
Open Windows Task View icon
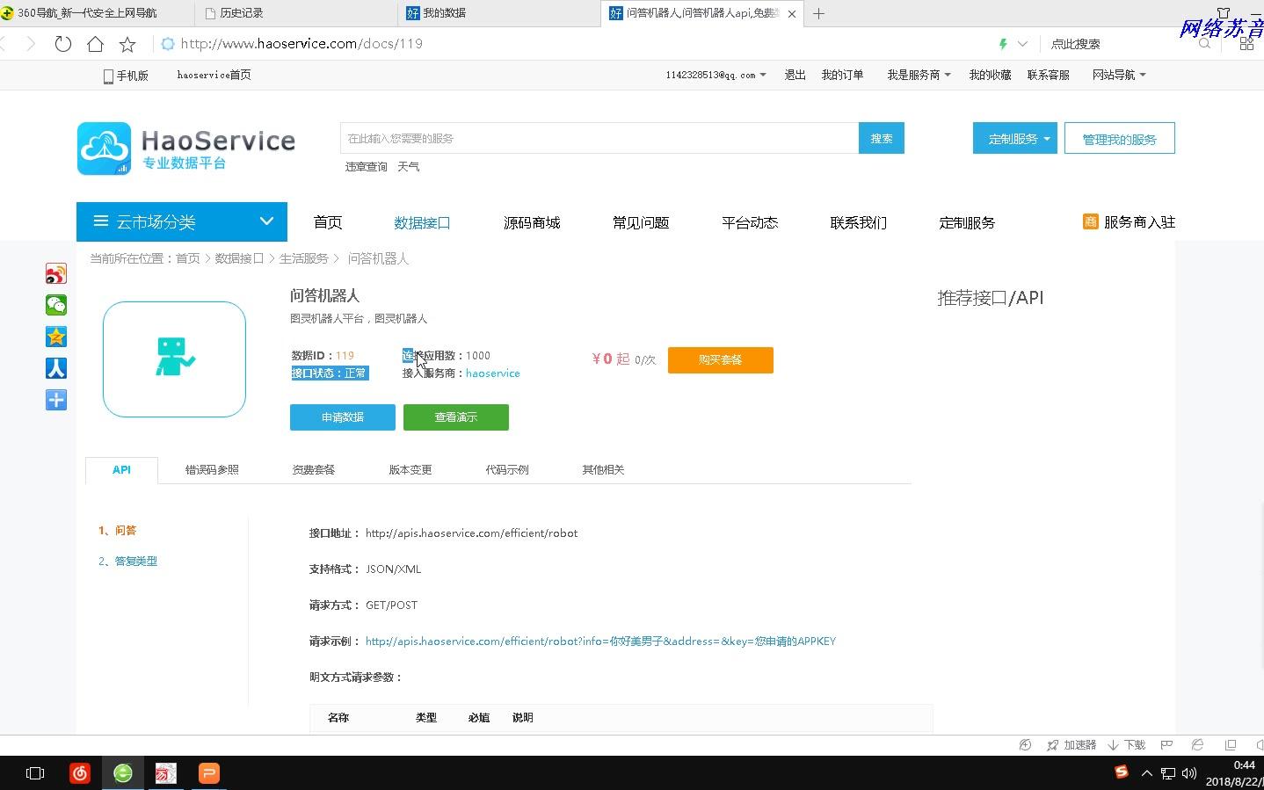click(x=35, y=773)
